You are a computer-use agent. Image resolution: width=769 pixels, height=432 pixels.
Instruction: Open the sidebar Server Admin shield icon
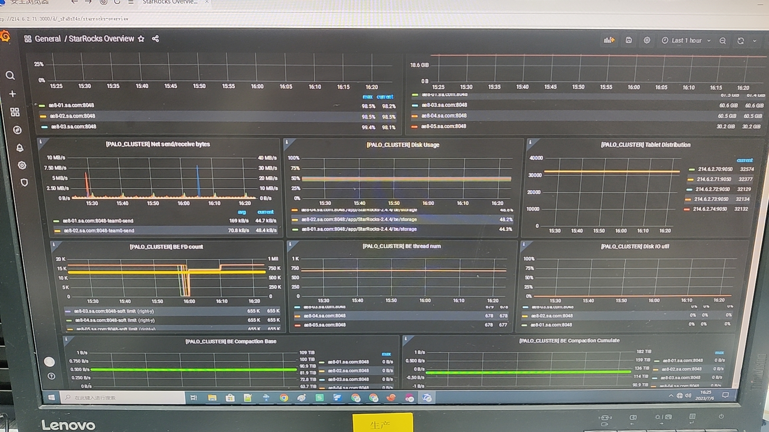pos(24,182)
